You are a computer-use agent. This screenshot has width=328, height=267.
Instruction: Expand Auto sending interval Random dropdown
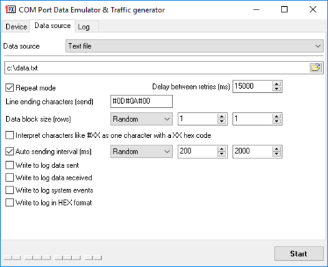pos(141,152)
